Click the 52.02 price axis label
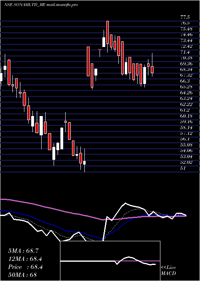 (186, 162)
